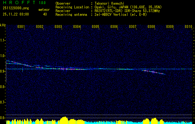Click the Observer field label
The width and height of the screenshot is (195, 124).
point(63,3)
